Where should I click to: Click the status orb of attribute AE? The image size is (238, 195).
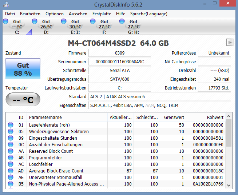pyautogui.click(x=11, y=177)
